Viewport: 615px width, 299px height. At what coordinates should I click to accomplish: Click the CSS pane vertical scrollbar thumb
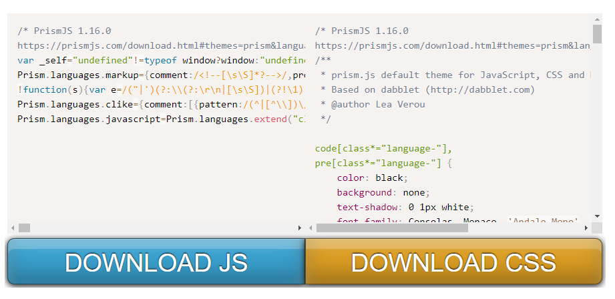click(597, 33)
